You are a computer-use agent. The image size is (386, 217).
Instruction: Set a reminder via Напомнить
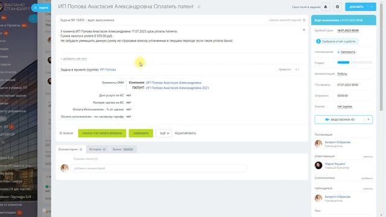[x=347, y=52]
